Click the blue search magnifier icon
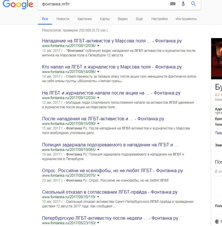 click(193, 4)
